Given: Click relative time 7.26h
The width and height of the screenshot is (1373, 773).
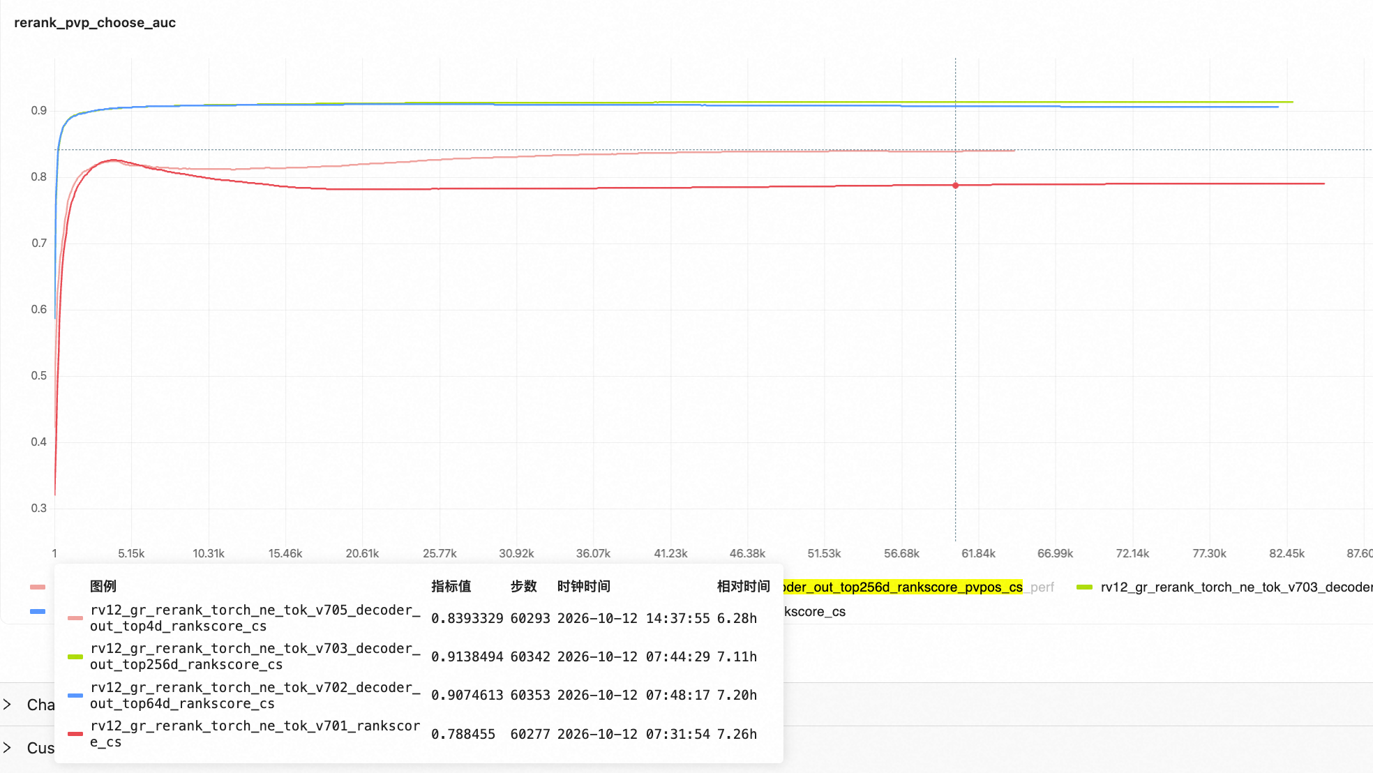Looking at the screenshot, I should click(737, 734).
